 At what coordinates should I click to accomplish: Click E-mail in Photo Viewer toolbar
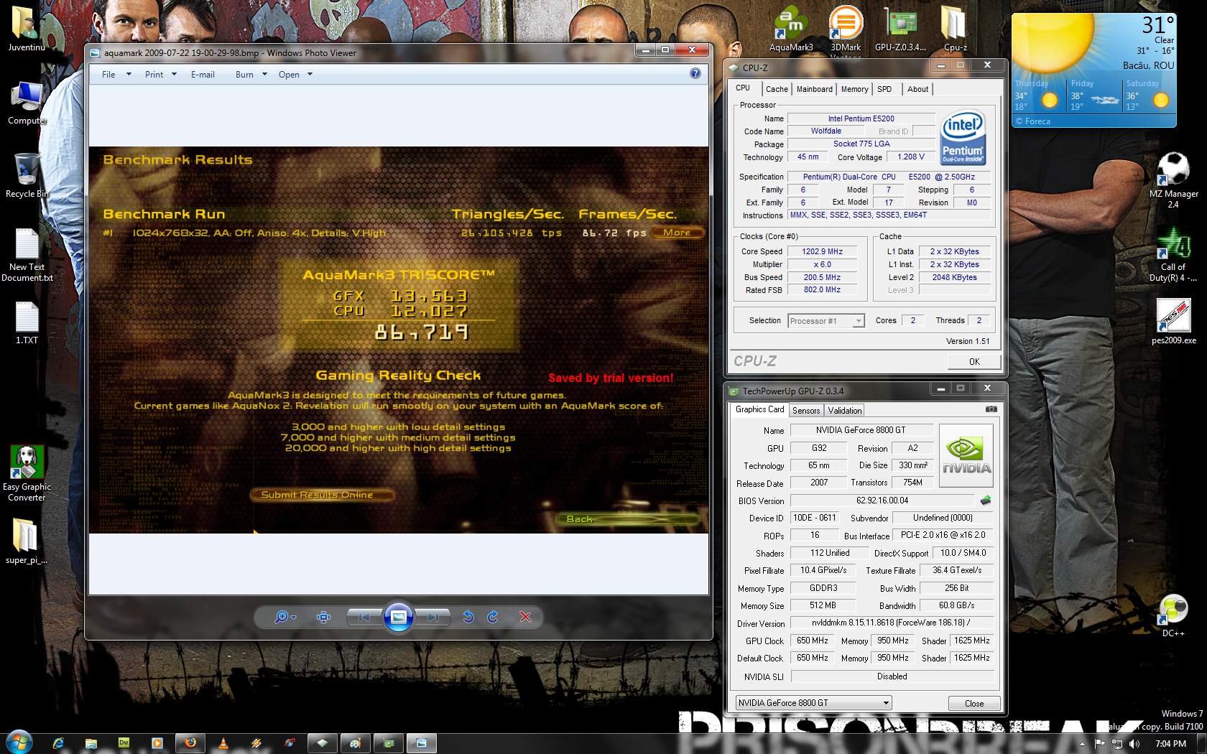(203, 74)
